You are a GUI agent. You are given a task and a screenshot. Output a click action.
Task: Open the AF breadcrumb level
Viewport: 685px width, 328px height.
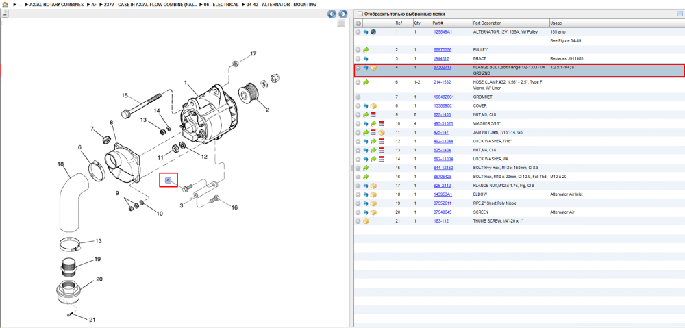point(94,4)
